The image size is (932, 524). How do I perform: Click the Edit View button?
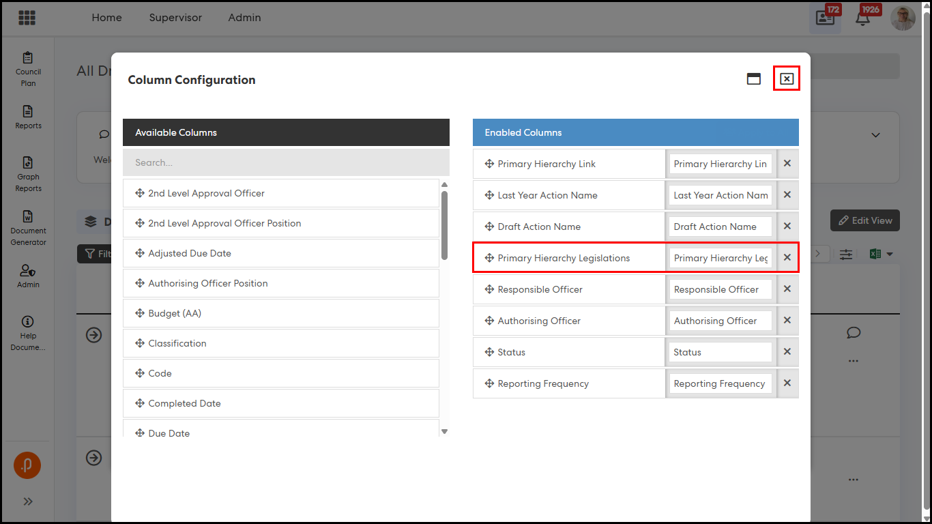coord(864,220)
